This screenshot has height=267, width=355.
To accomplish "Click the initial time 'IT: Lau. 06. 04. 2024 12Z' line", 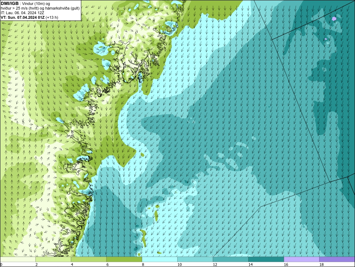I will click(22, 13).
